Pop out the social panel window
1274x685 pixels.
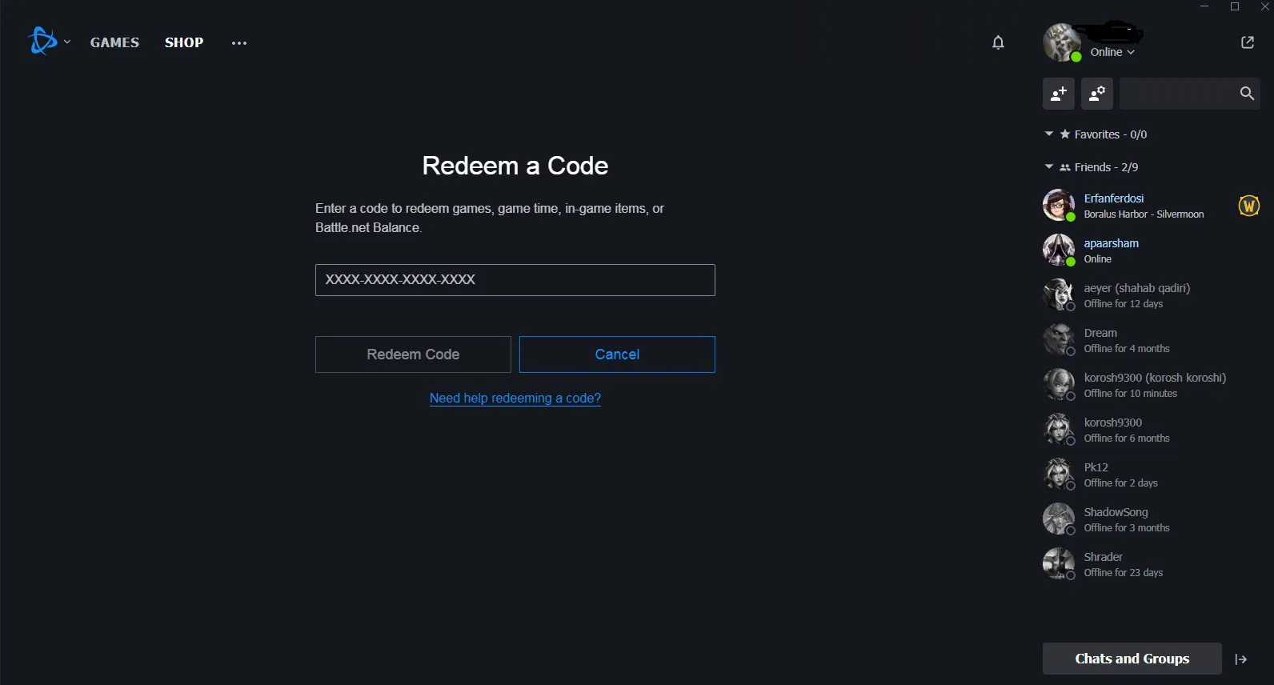click(1248, 42)
